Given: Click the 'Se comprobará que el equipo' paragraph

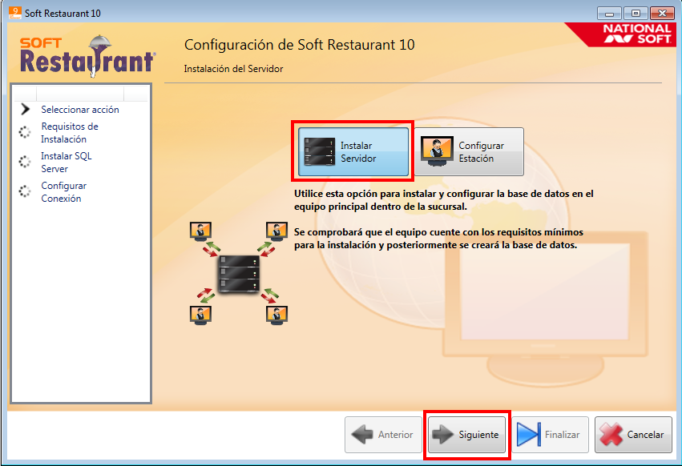Looking at the screenshot, I should click(438, 239).
